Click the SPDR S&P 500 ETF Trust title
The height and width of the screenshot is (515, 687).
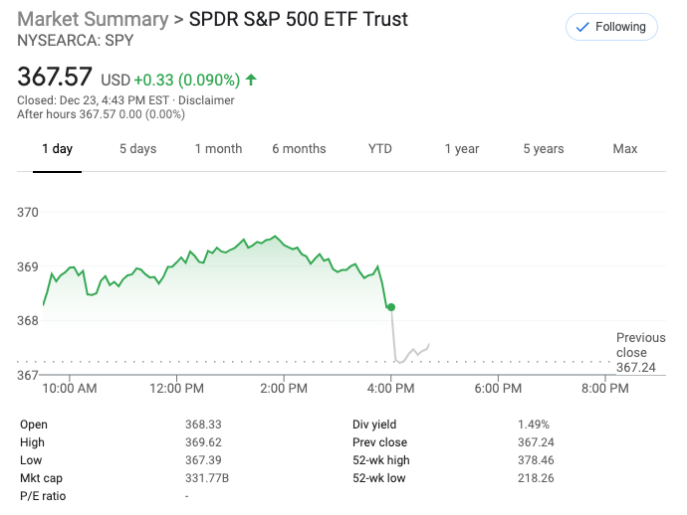click(x=299, y=20)
